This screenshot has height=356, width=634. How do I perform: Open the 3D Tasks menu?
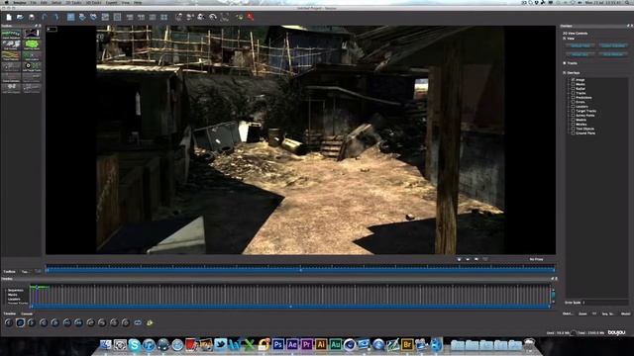click(x=93, y=2)
